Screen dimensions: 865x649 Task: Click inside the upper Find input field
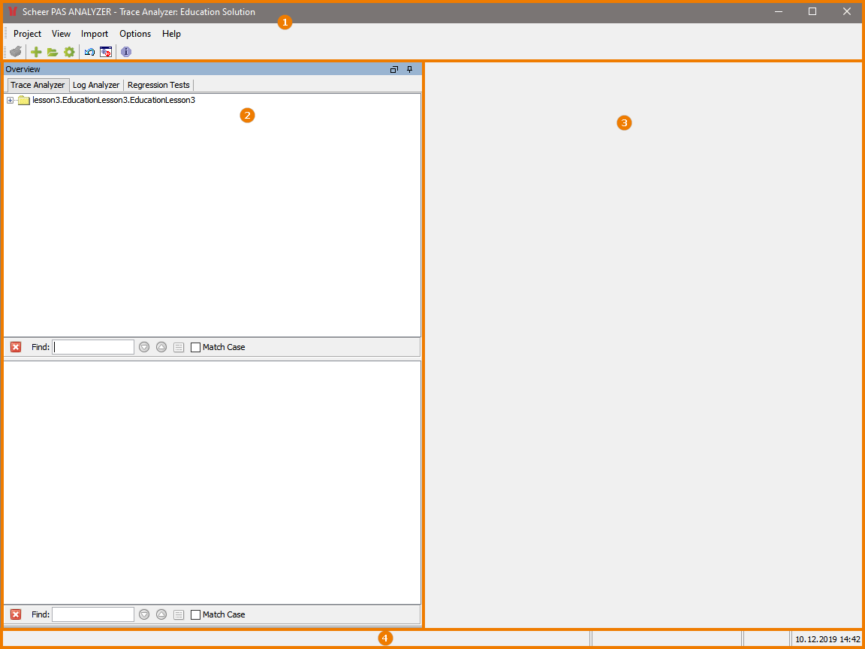click(92, 346)
